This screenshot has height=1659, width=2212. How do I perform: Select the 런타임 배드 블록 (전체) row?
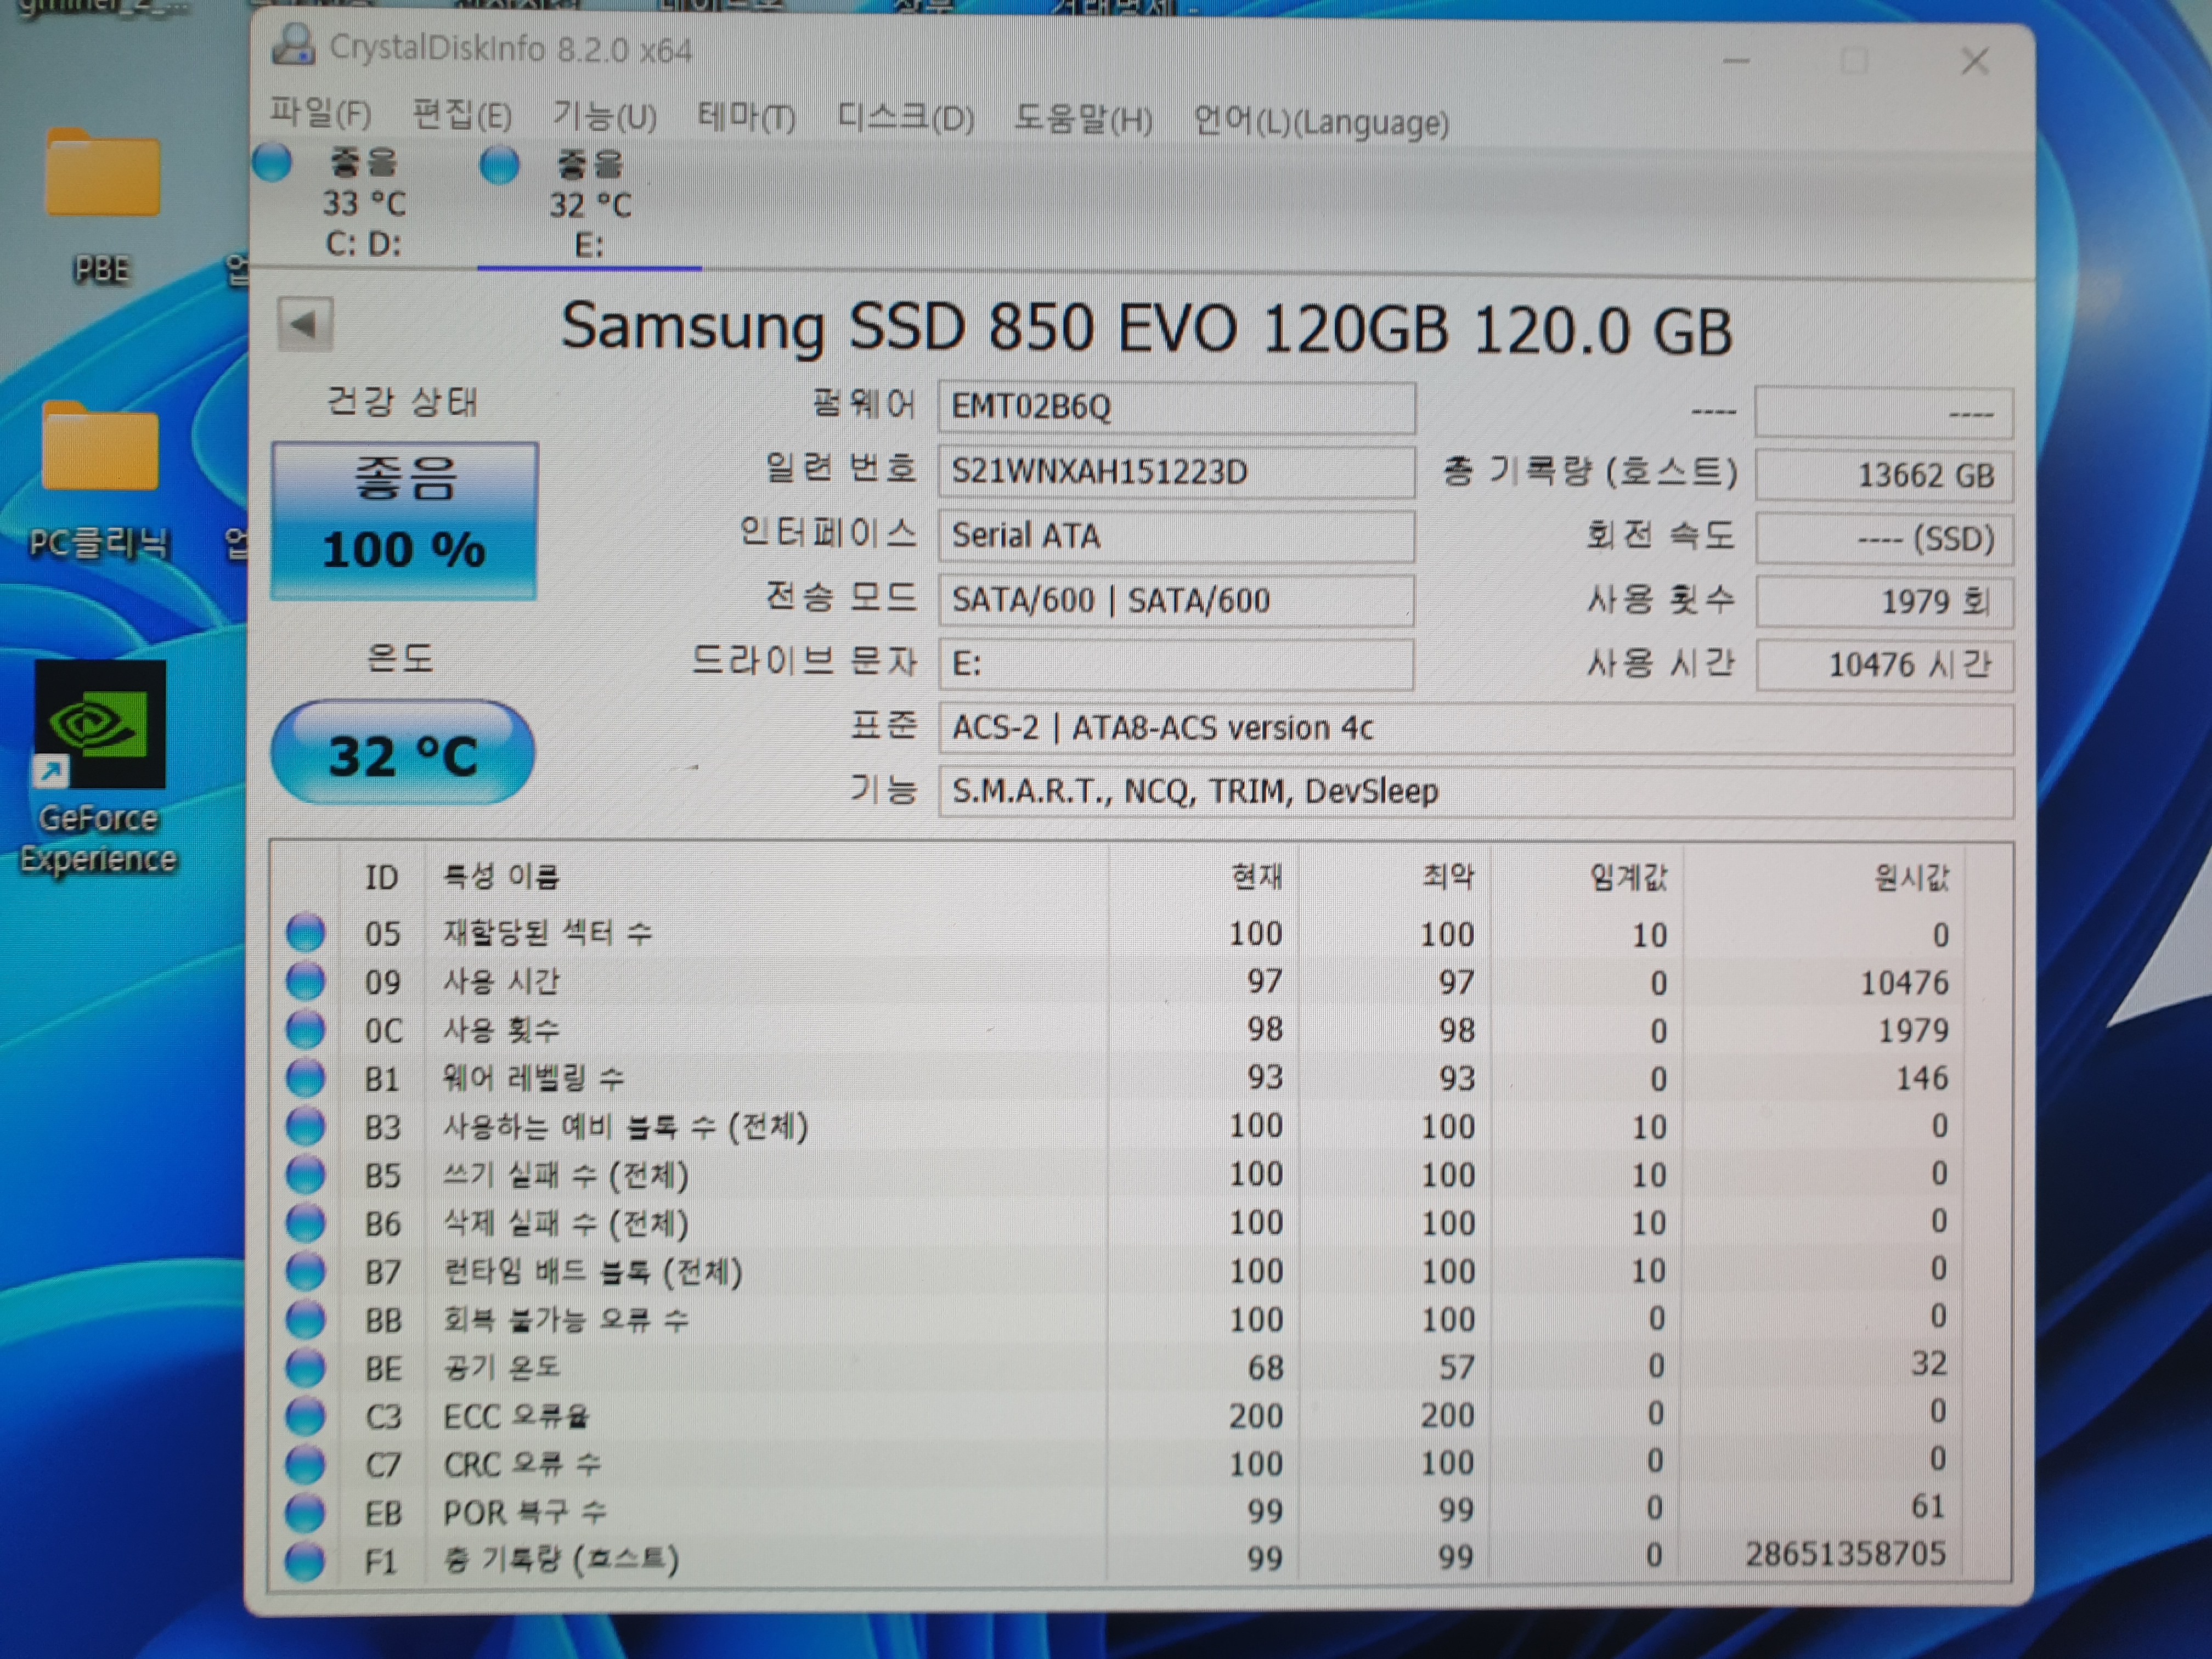pyautogui.click(x=1140, y=1271)
